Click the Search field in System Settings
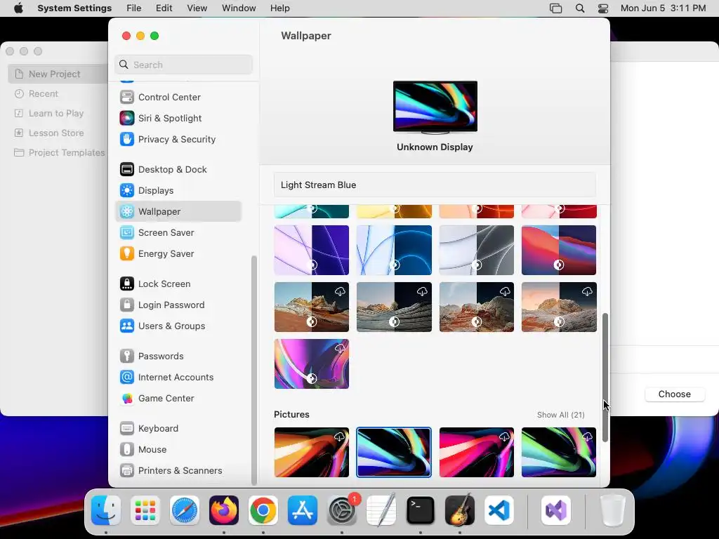This screenshot has width=719, height=539. (x=183, y=65)
